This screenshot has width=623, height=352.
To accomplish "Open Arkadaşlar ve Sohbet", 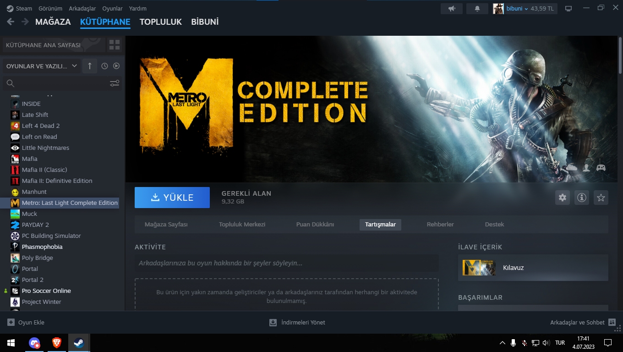I will 583,322.
